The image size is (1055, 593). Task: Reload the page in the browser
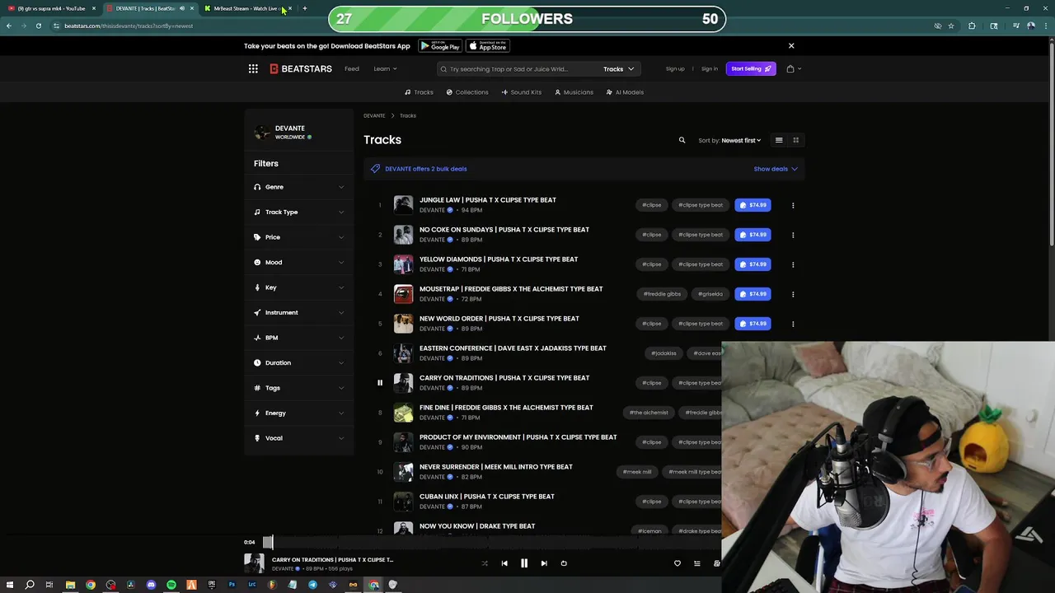point(38,26)
